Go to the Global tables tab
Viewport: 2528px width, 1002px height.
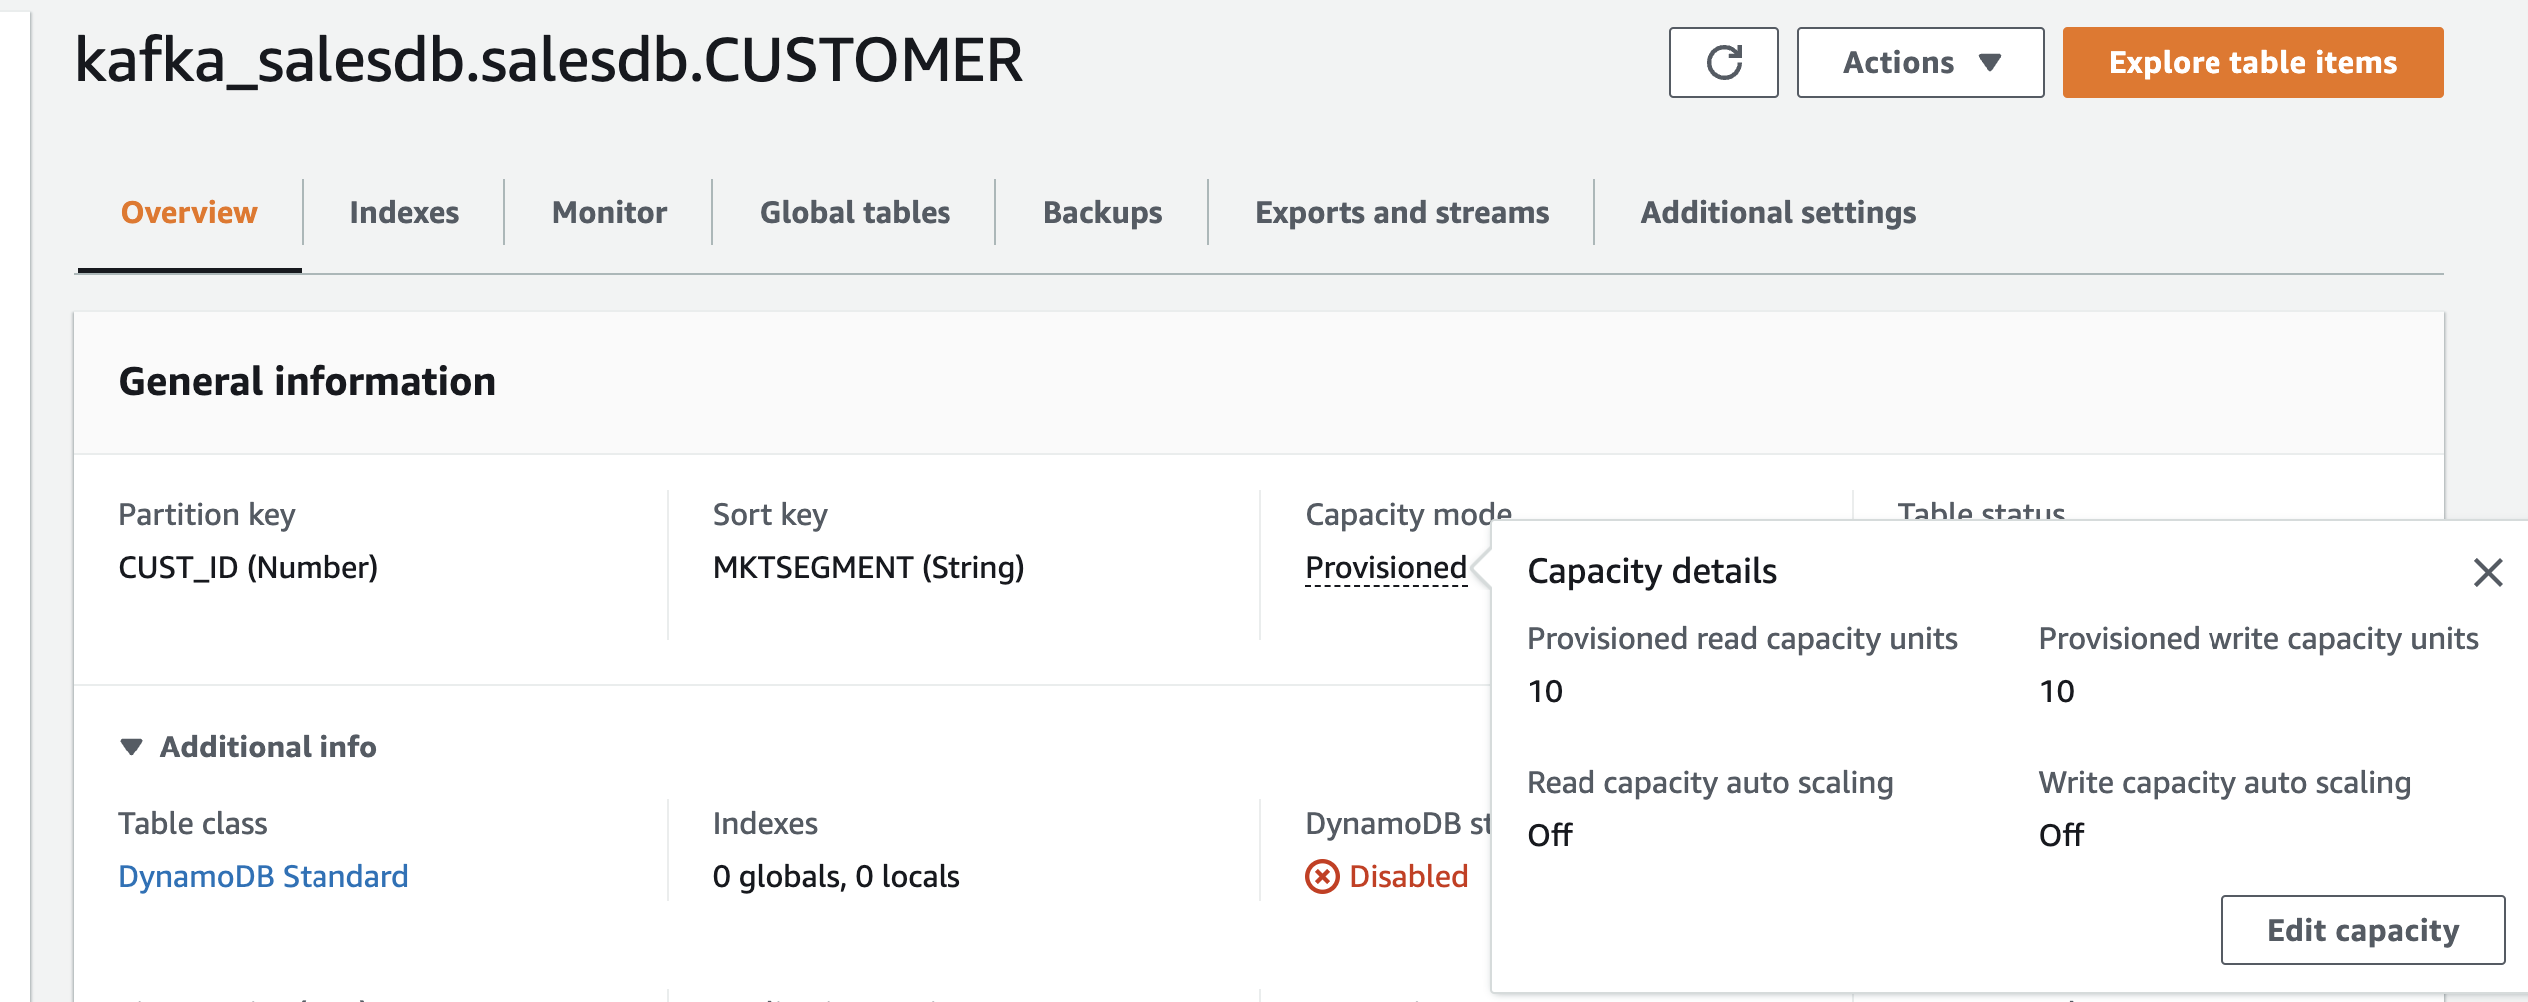(x=855, y=212)
